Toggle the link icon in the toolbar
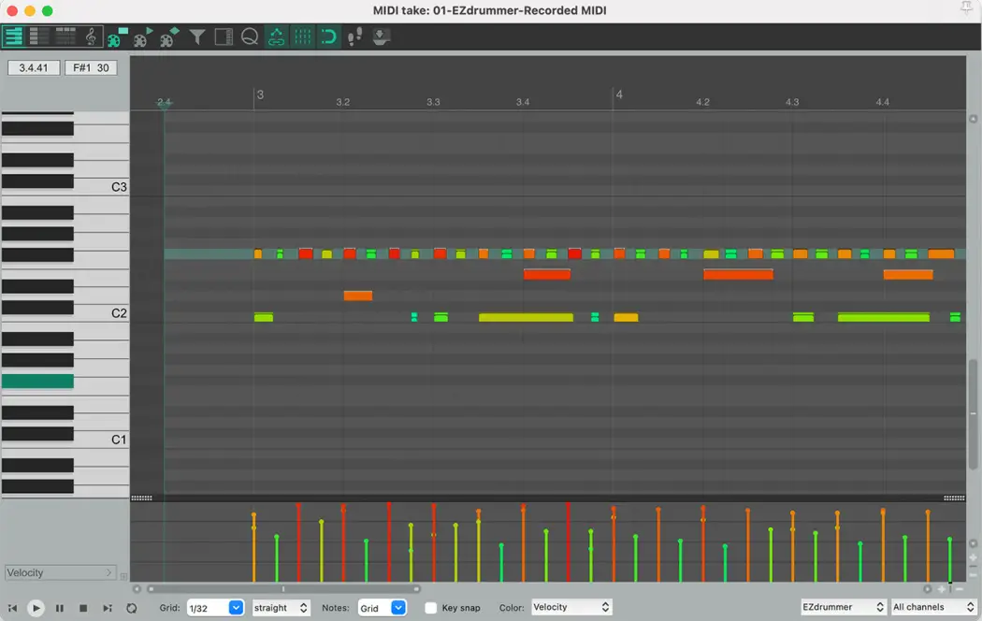 tap(276, 36)
